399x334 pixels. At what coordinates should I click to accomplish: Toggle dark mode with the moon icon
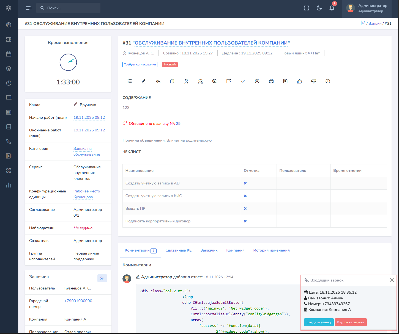(x=319, y=8)
